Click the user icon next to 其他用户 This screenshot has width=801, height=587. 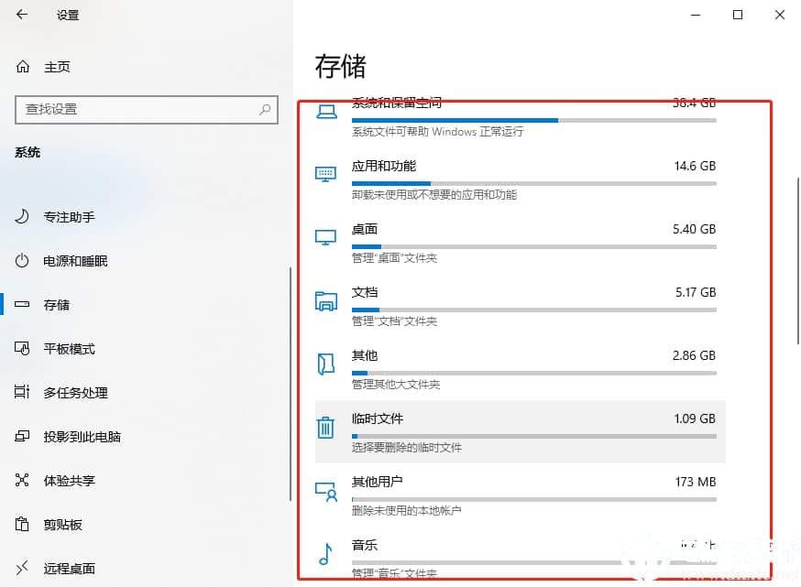(x=325, y=490)
